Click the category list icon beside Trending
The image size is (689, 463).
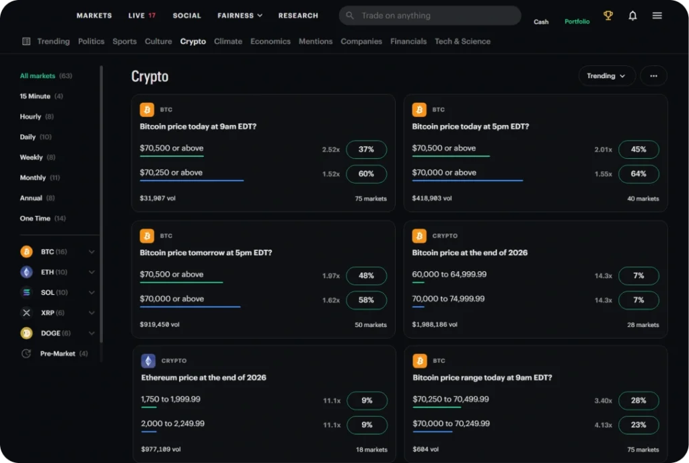26,41
